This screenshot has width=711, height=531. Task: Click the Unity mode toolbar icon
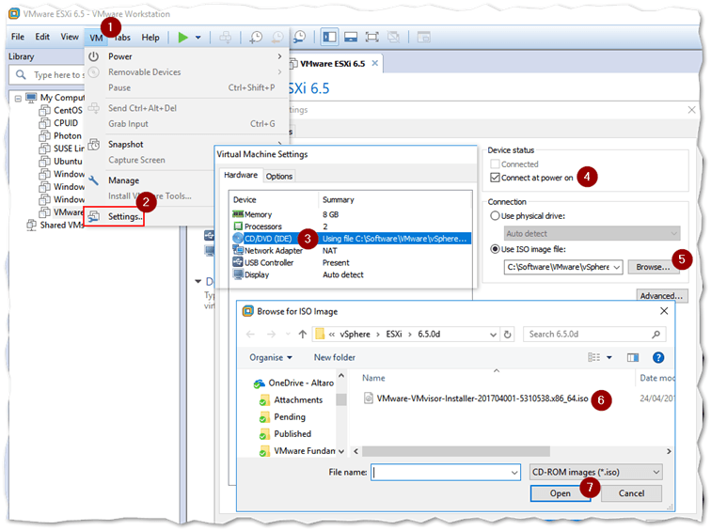coord(393,38)
